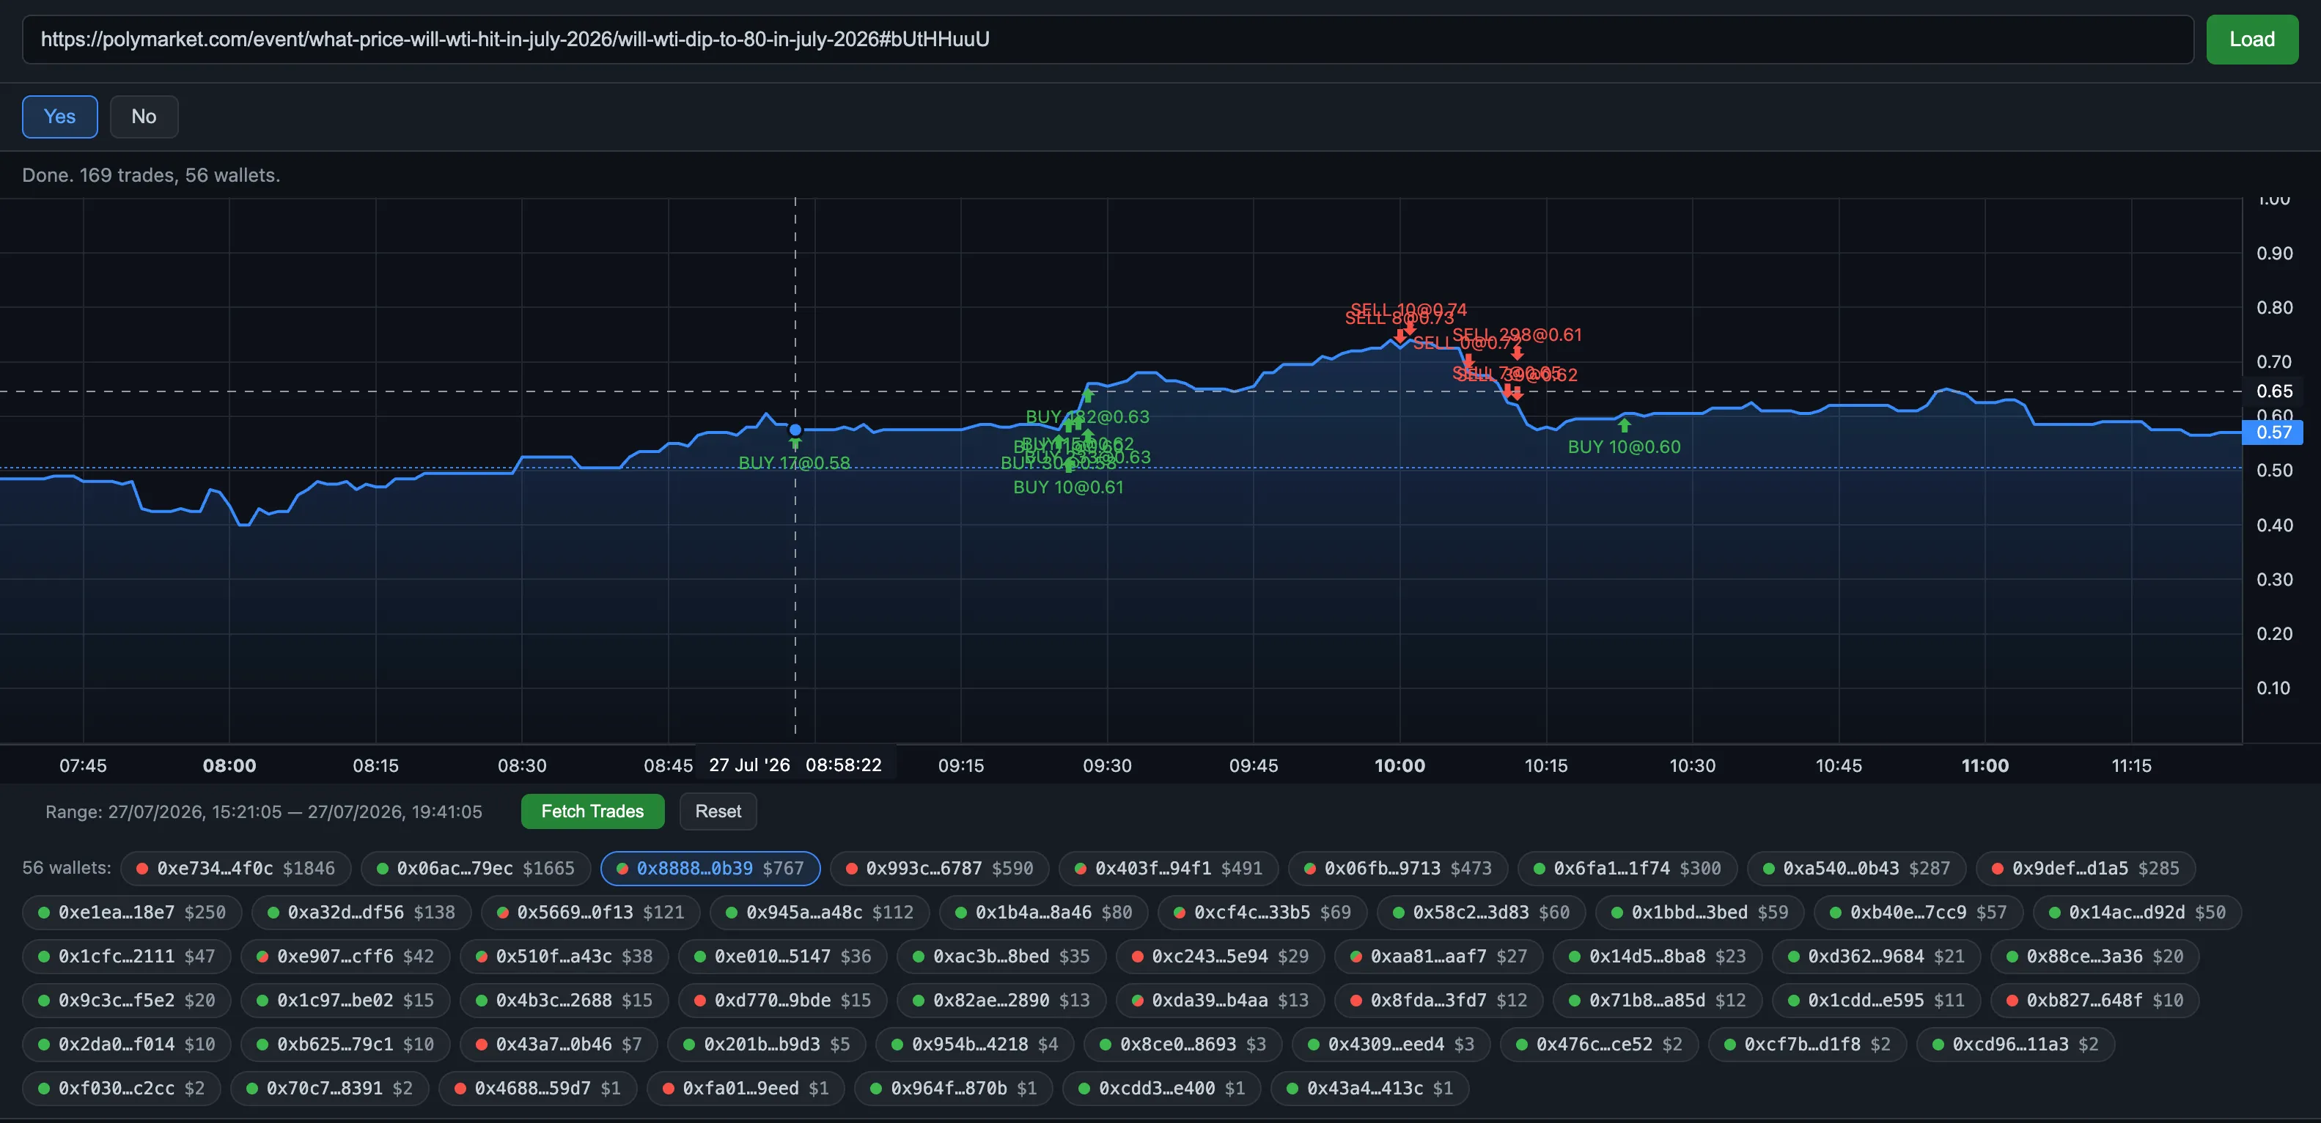
Task: Select wallet 0xd362…9684 $21 chip
Action: tap(1876, 957)
